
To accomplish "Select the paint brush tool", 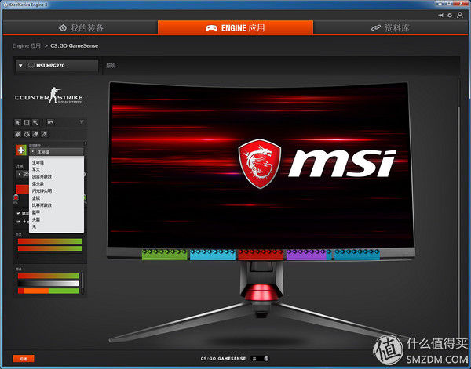I will point(18,134).
